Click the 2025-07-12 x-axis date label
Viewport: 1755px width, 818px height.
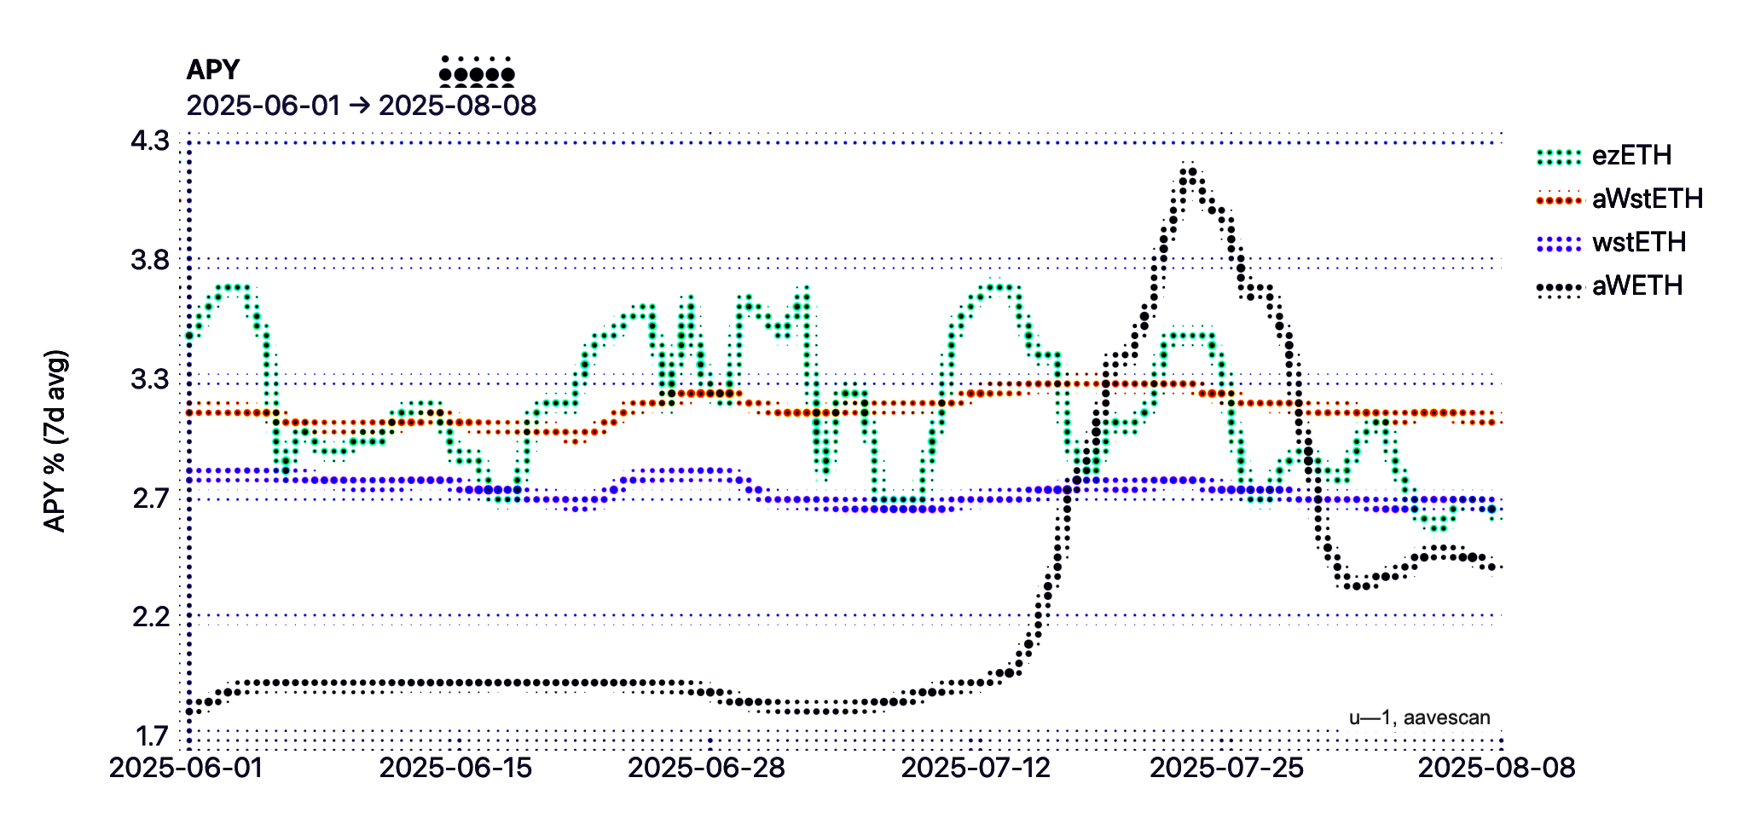tap(976, 768)
